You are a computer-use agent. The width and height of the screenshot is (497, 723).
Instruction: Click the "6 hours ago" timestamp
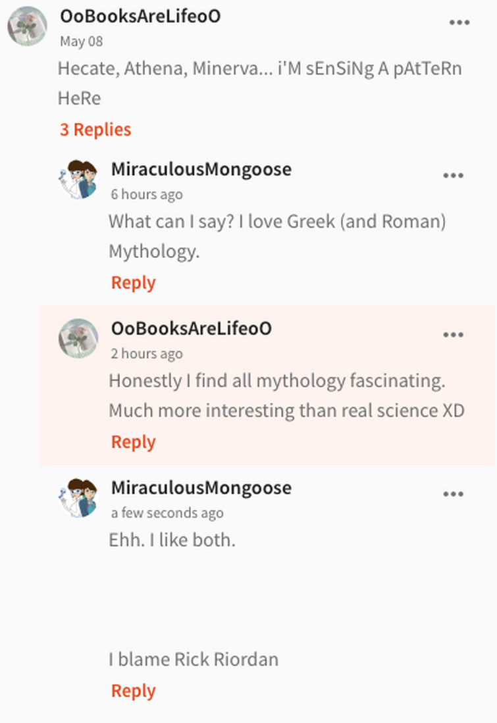[146, 195]
